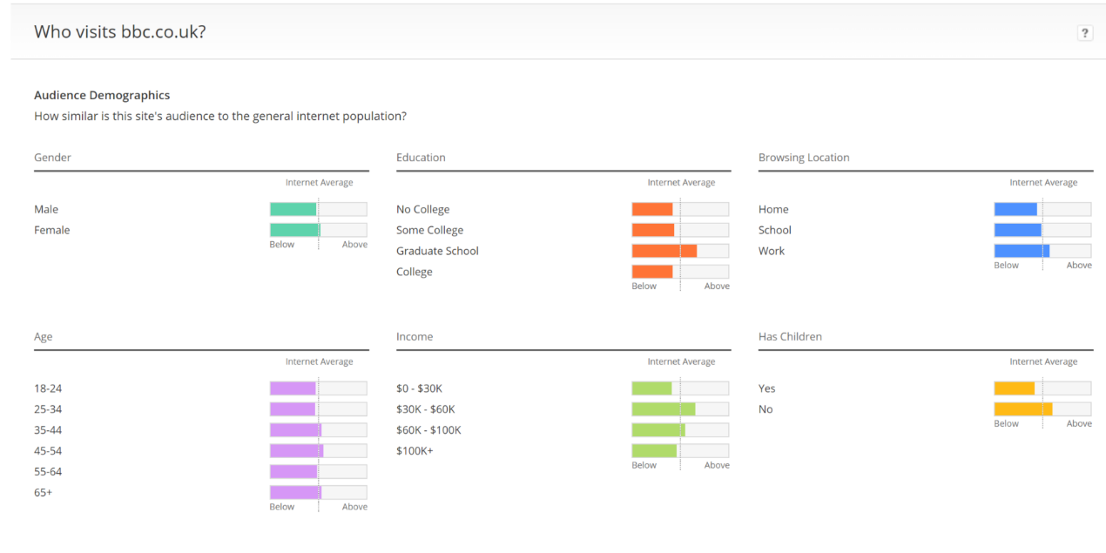The width and height of the screenshot is (1106, 553).
Task: Click the Some College label
Action: coord(429,230)
